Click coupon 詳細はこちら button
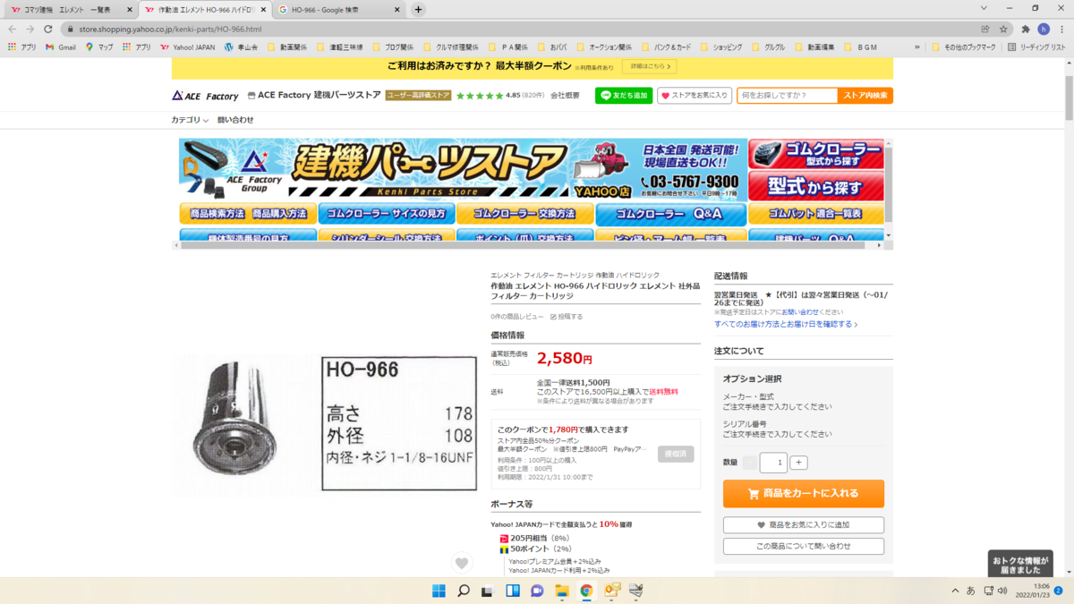The image size is (1074, 604). coord(649,67)
